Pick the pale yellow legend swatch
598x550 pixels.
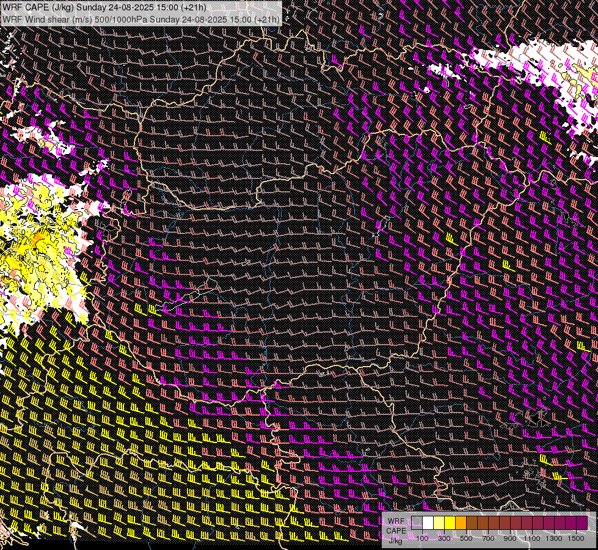439,522
